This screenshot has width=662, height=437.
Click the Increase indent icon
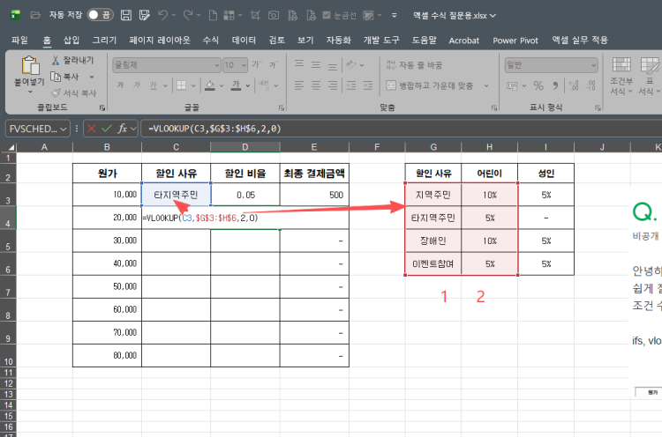pyautogui.click(x=368, y=86)
